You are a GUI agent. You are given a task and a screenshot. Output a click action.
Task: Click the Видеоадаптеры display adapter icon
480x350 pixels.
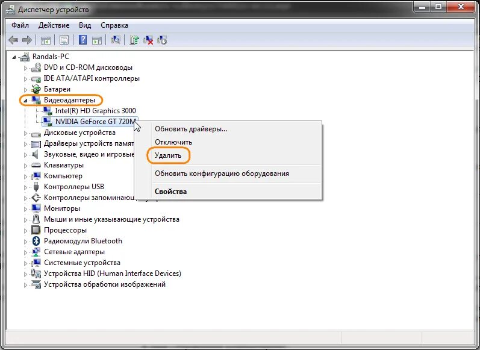36,100
